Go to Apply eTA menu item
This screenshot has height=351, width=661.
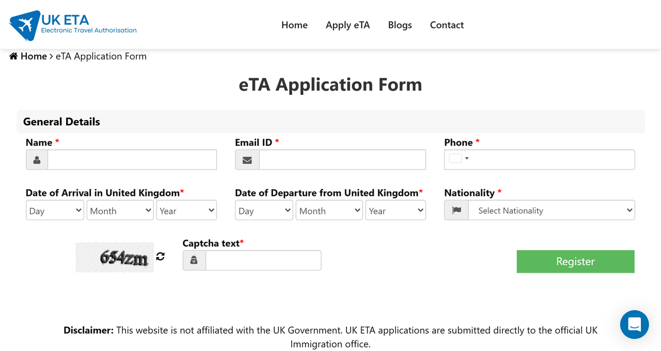[348, 25]
